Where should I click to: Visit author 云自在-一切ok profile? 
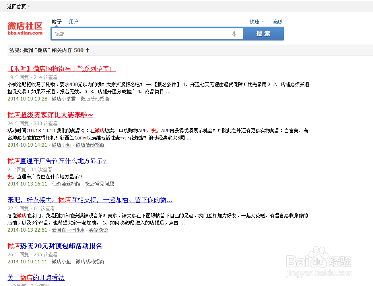[68, 230]
